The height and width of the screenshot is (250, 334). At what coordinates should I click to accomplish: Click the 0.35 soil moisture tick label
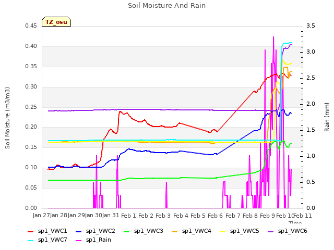point(31,66)
